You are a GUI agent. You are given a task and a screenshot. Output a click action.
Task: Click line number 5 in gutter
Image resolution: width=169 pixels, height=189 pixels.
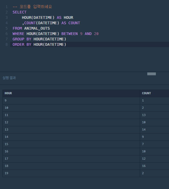coord(7,28)
